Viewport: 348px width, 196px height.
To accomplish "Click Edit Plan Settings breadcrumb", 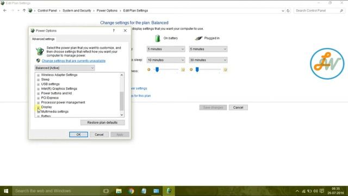I will pos(135,10).
